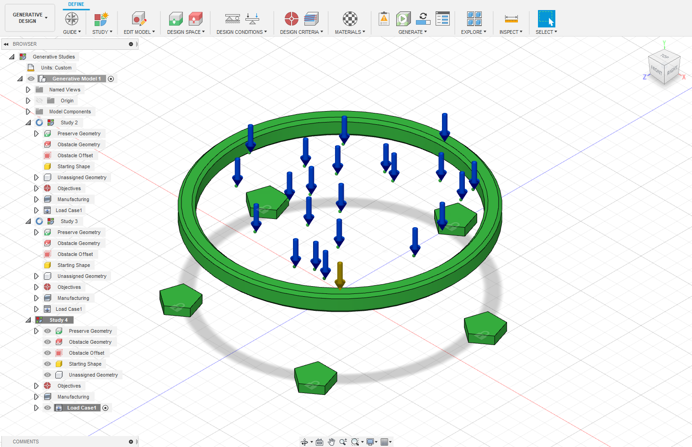This screenshot has width=692, height=447.
Task: Toggle visibility of Preserve Geometry in Study 4
Action: (x=47, y=330)
